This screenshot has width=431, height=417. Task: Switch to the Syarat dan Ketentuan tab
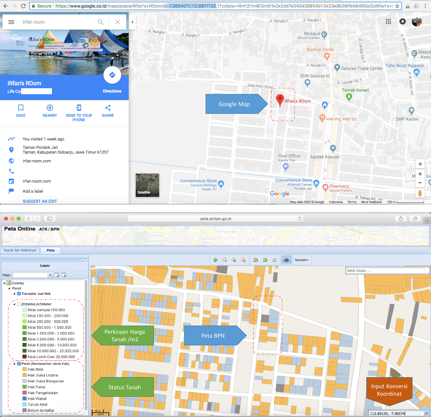click(x=20, y=250)
